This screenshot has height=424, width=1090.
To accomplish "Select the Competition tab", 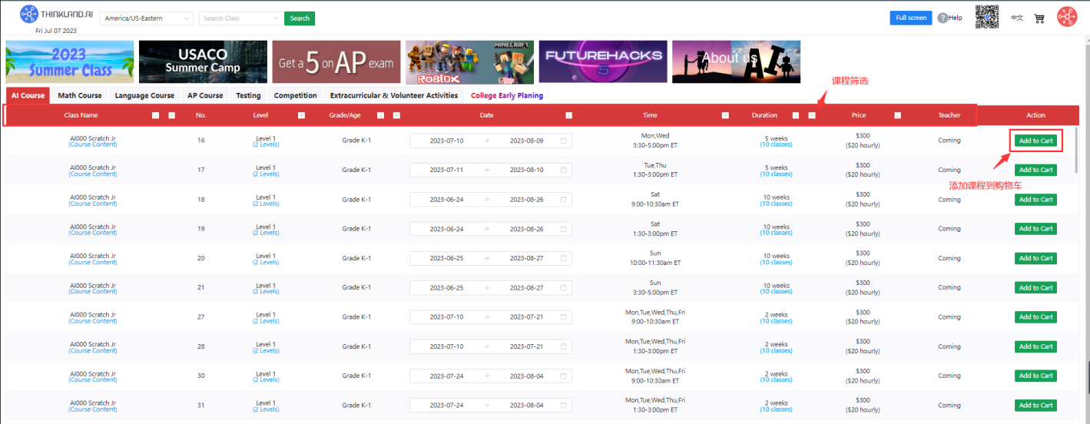I will [x=295, y=96].
